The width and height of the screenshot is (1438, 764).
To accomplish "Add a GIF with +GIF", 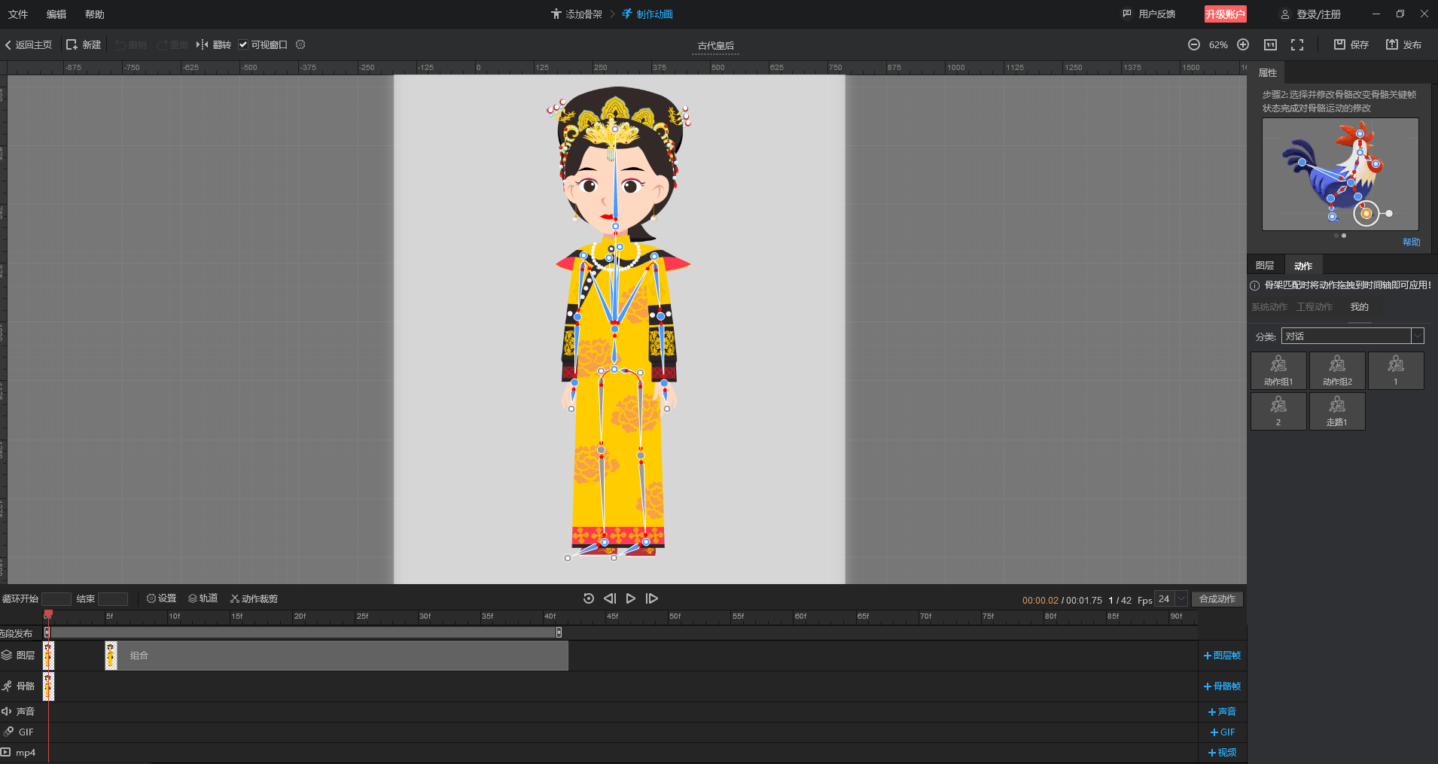I will pos(1222,732).
